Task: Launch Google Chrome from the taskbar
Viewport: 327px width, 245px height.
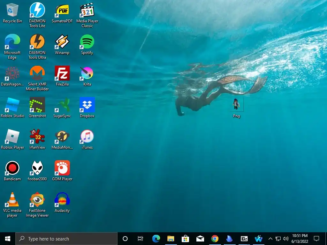Action: point(215,239)
